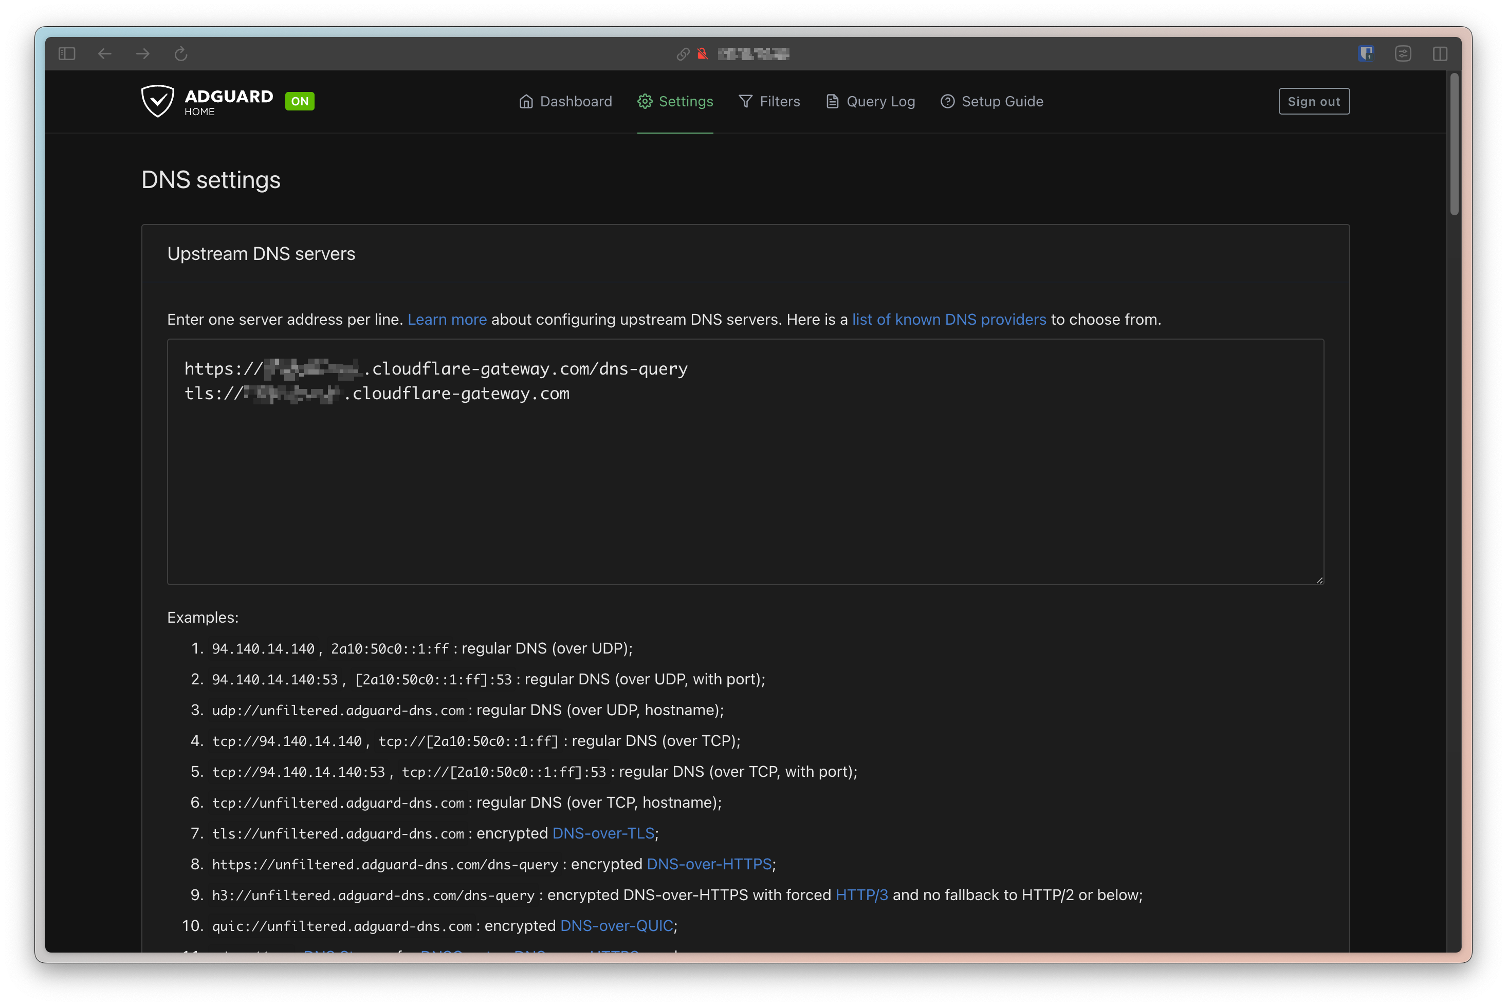Click example h3://unfiltered.adguard-dns.com/dns-query
Screen dimensions: 1507x1006
pos(374,895)
